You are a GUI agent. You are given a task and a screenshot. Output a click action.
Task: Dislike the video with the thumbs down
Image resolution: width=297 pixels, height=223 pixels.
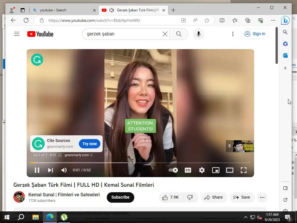[190, 197]
